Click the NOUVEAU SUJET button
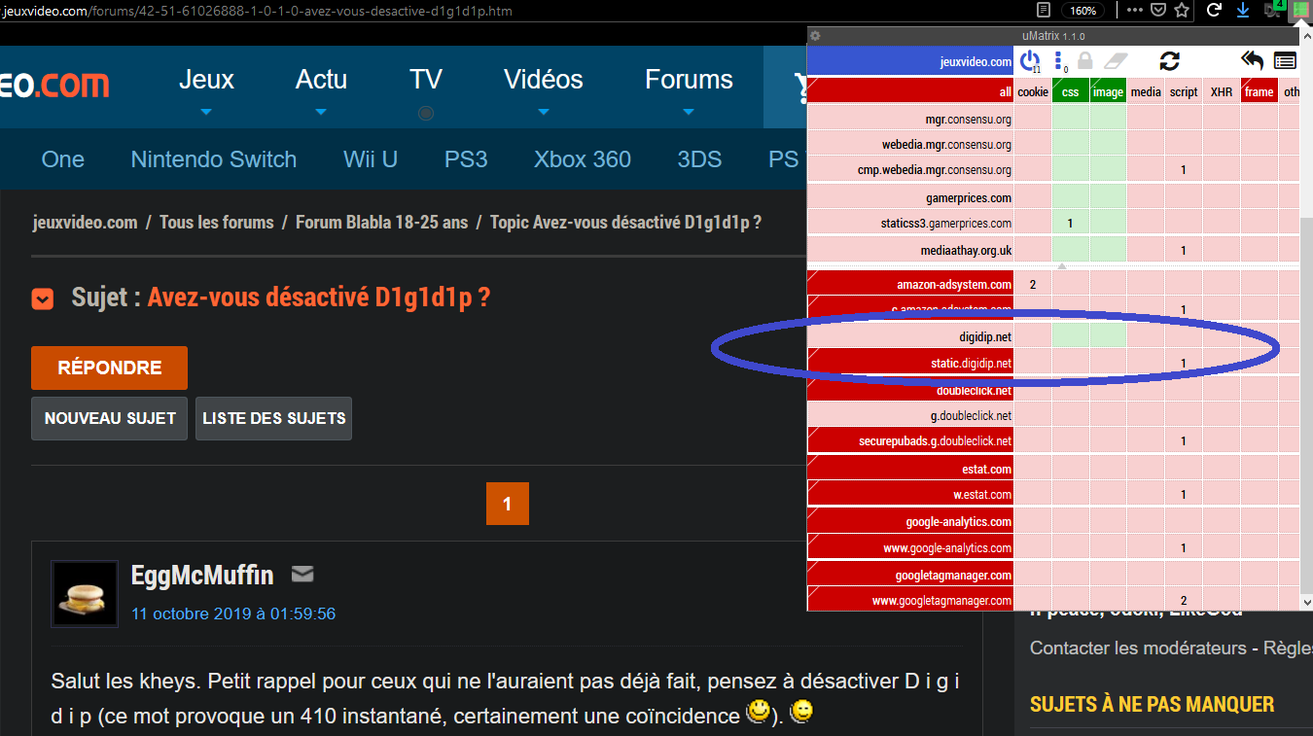The height and width of the screenshot is (736, 1313). click(x=109, y=418)
